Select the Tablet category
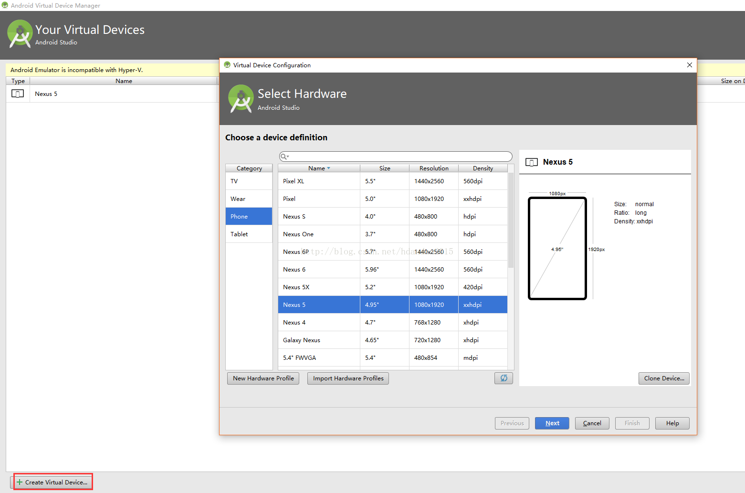745x493 pixels. click(249, 234)
